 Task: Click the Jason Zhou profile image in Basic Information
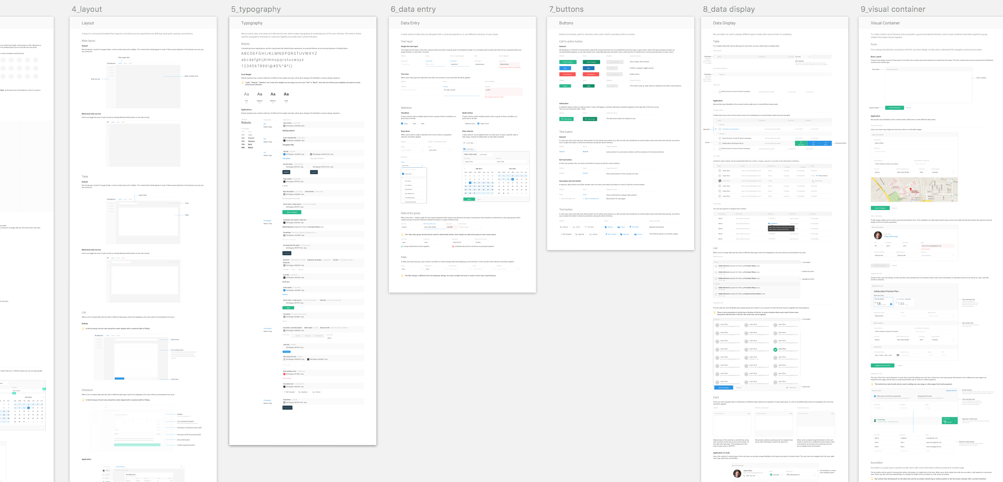[x=878, y=236]
